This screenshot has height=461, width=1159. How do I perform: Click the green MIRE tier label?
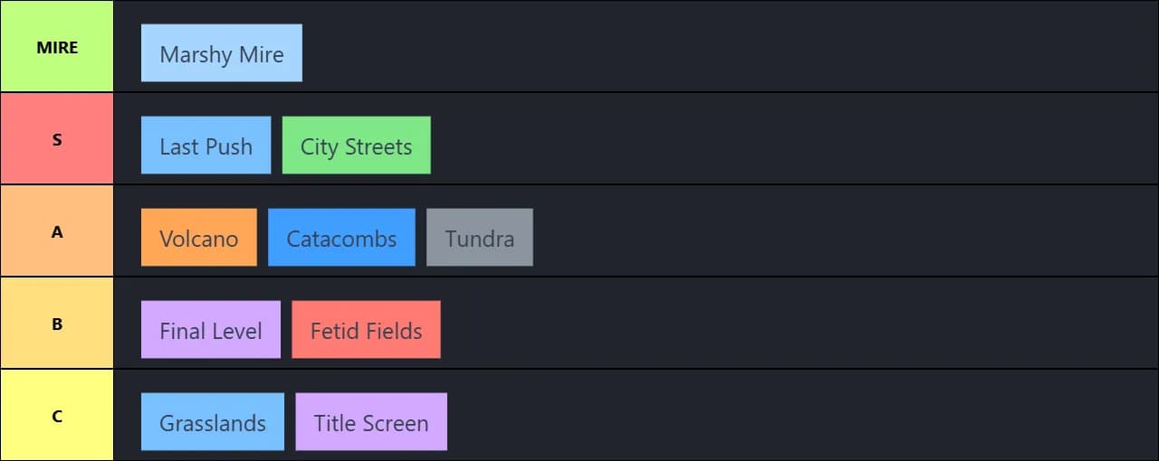[x=57, y=47]
